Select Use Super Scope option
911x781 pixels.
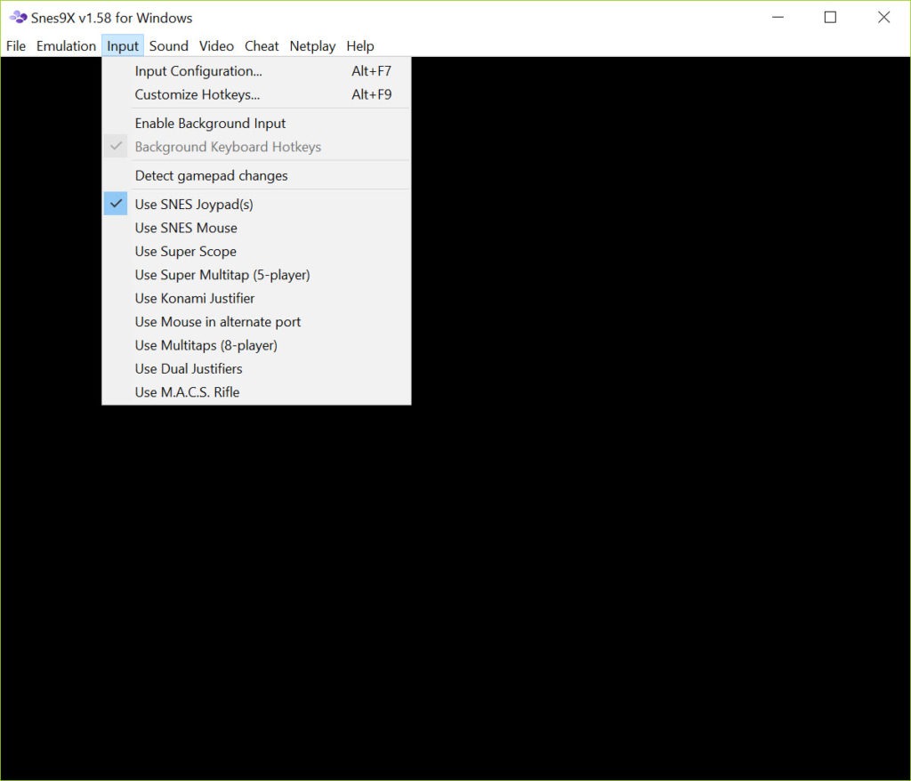pyautogui.click(x=256, y=251)
